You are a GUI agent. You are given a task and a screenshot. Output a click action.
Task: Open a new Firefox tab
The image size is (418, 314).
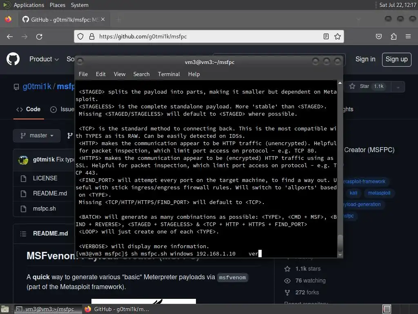click(119, 19)
